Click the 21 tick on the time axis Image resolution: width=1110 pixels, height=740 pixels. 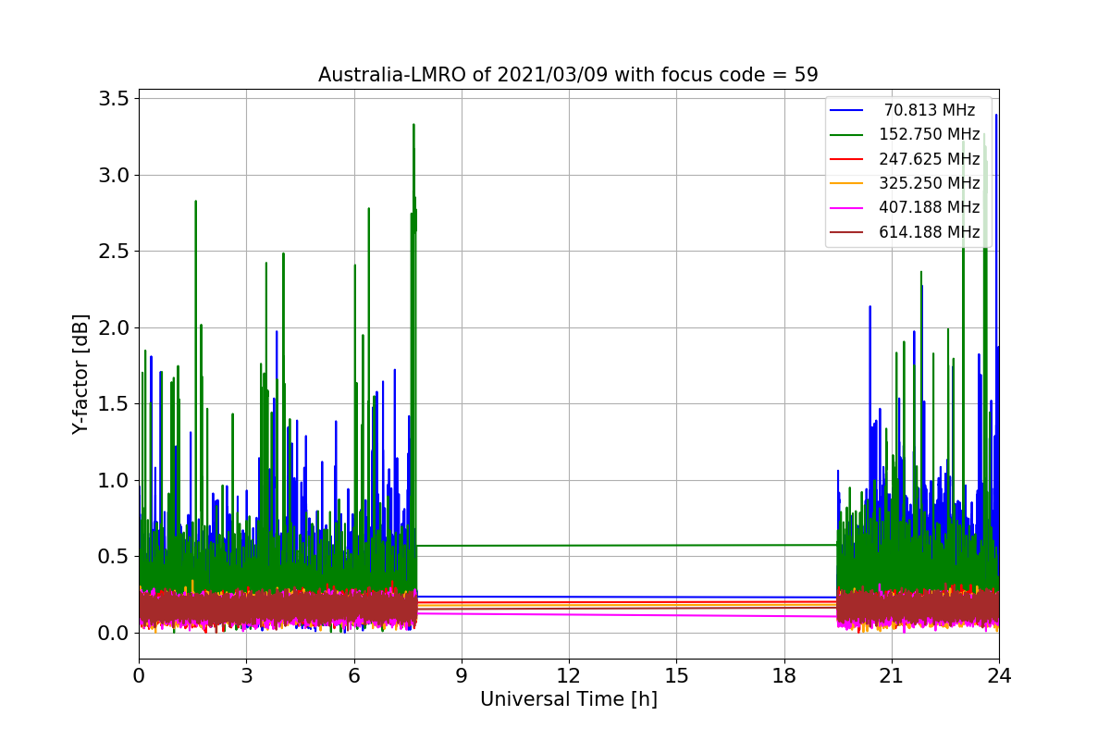click(x=892, y=676)
